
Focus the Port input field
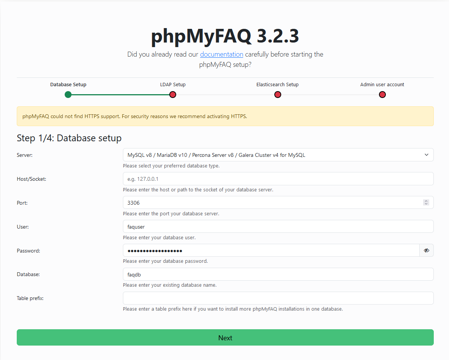coord(278,202)
